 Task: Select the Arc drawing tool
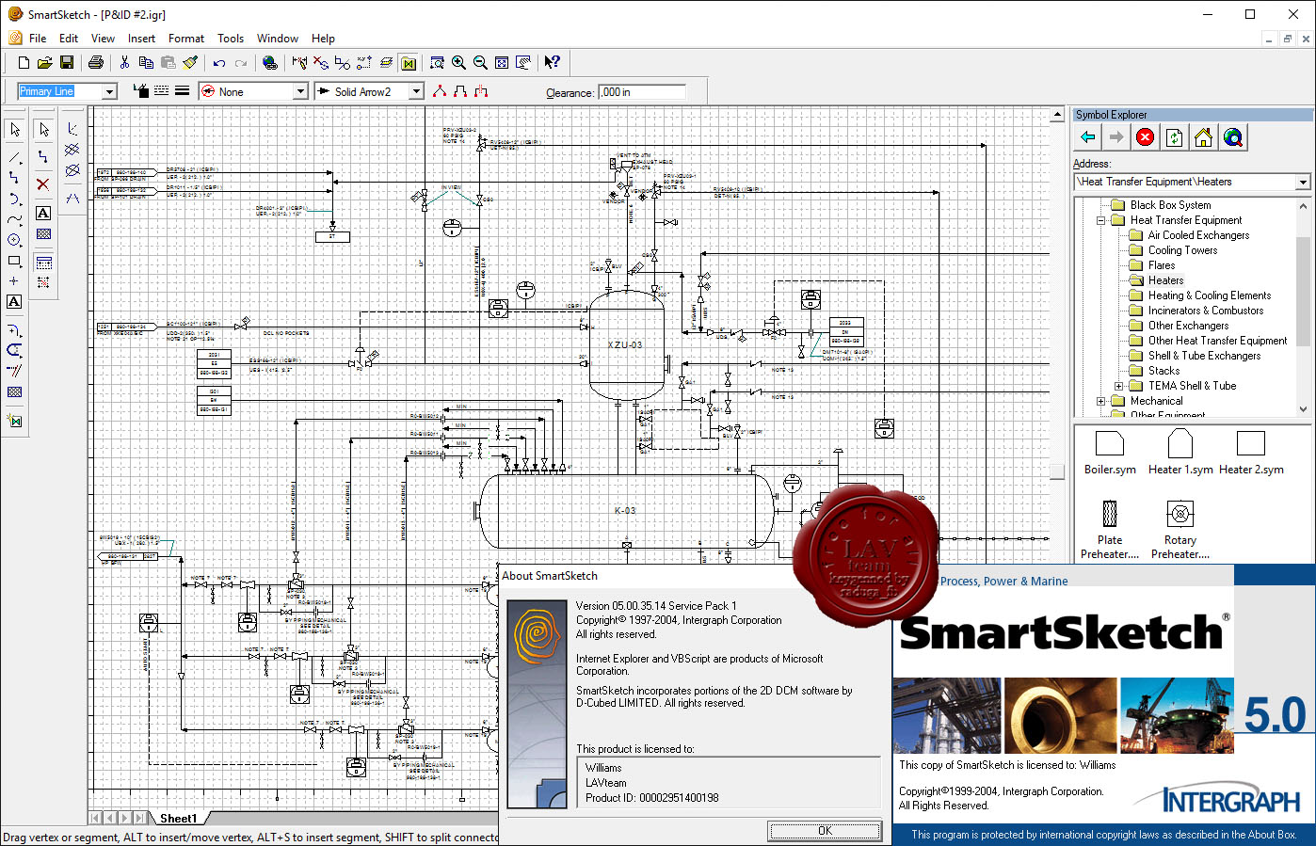click(14, 199)
